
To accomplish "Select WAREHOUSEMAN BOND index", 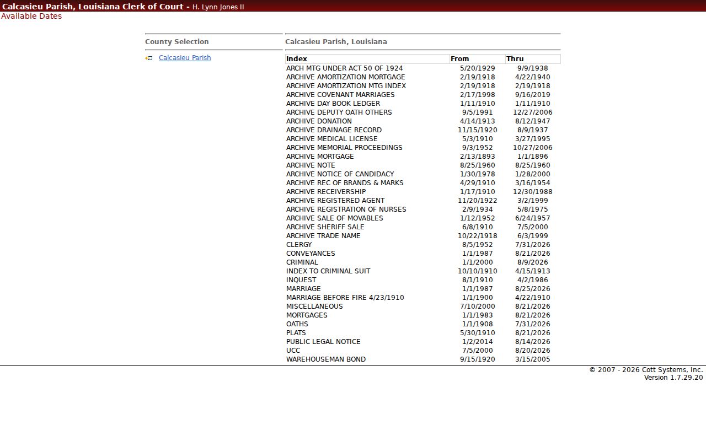I will 326,359.
